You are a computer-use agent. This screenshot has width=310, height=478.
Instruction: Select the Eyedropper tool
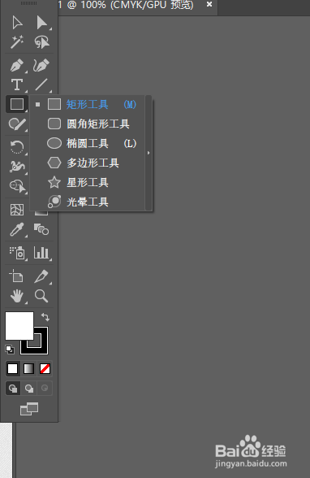pyautogui.click(x=17, y=229)
